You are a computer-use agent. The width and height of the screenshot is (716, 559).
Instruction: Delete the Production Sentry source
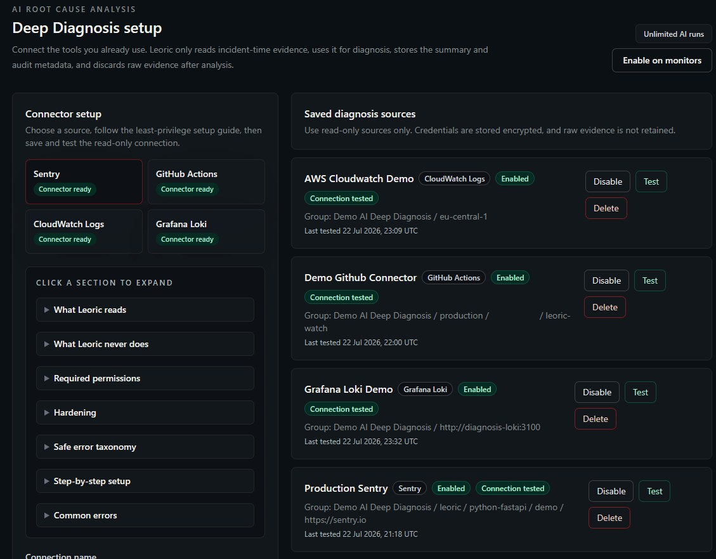609,518
